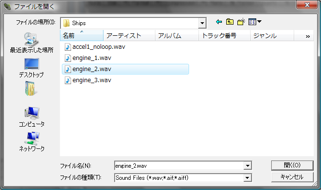
Task: Sort by 名前 column header
Action: [x=82, y=36]
